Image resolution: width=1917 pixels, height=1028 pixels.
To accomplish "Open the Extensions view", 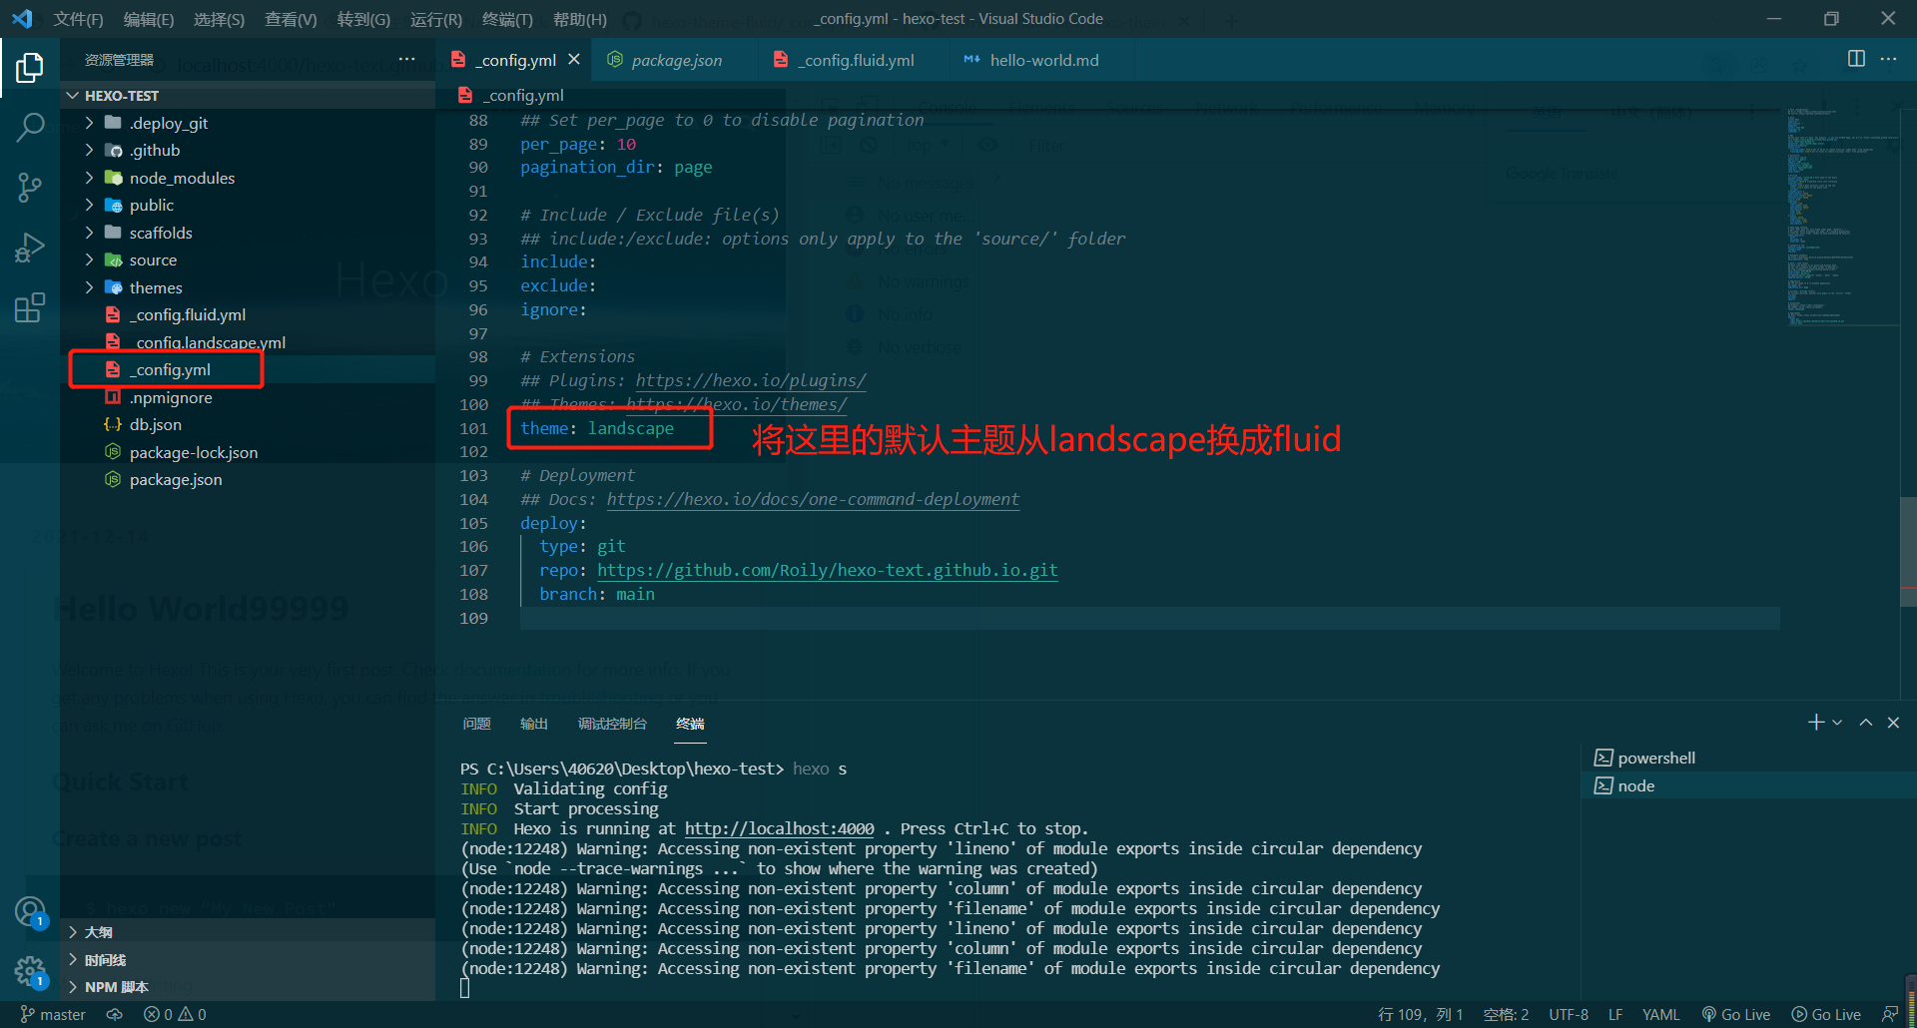I will pyautogui.click(x=30, y=306).
